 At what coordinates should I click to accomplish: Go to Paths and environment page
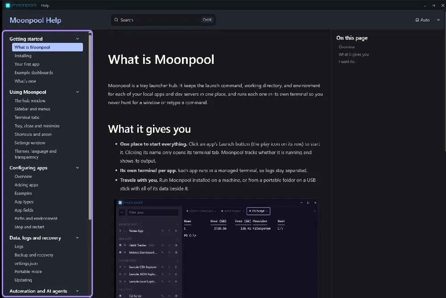[x=36, y=218]
